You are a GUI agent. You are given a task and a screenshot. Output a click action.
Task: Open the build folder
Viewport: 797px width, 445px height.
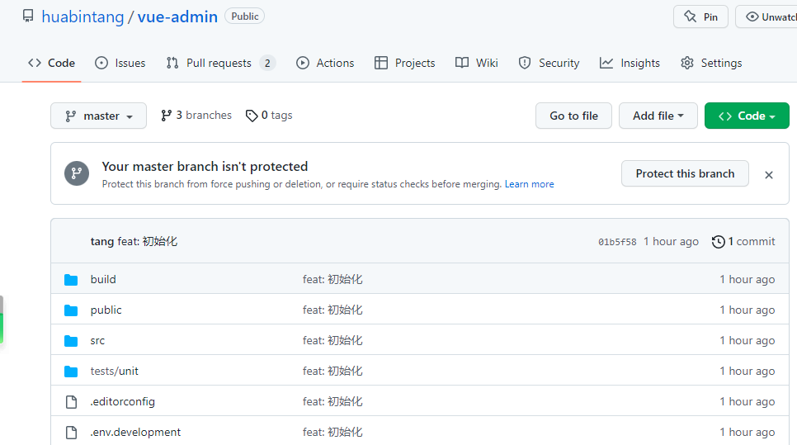coord(103,279)
